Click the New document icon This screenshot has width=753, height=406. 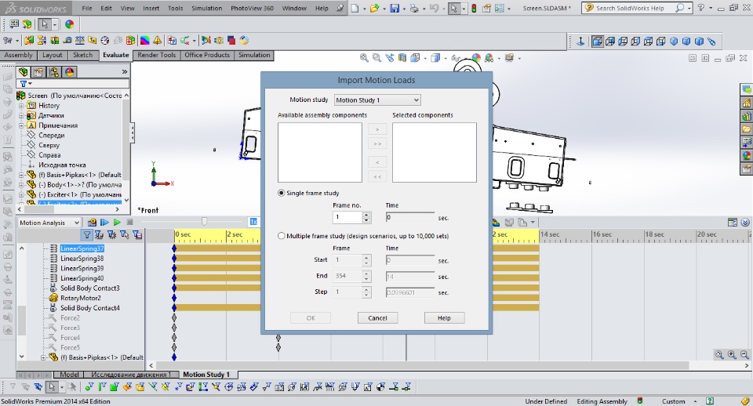tap(355, 8)
